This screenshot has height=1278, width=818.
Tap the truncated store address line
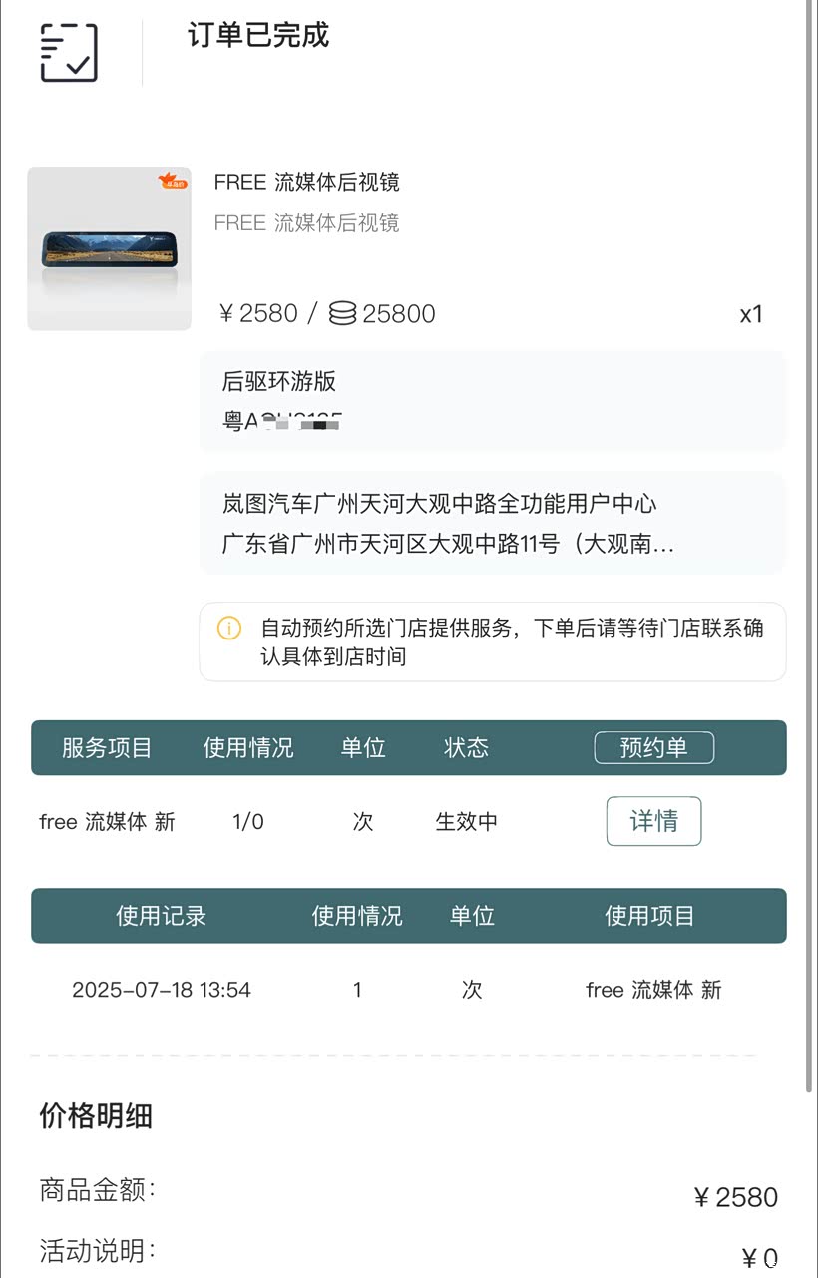tap(448, 545)
